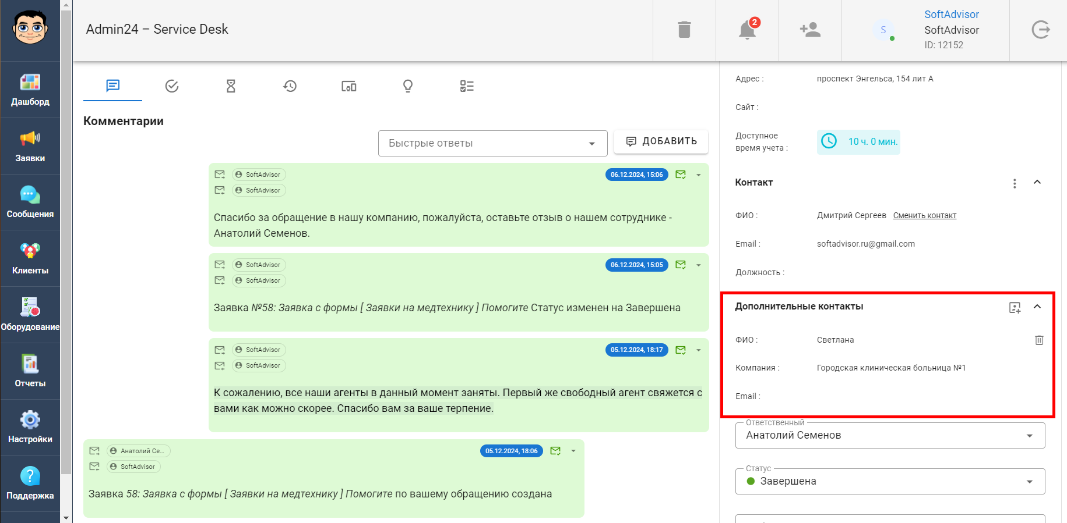Collapse the Дополнительные контакты section

tap(1037, 307)
